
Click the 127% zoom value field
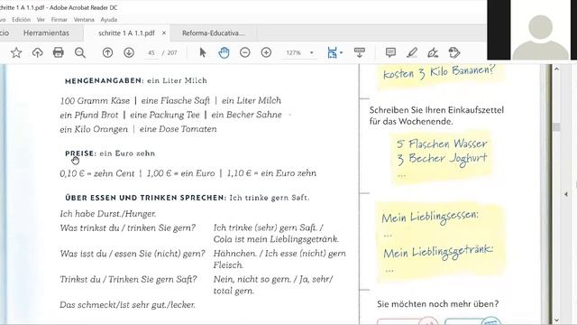[x=294, y=52]
